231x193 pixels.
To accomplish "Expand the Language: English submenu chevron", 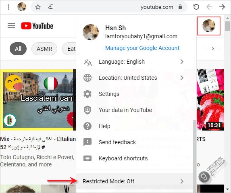I will (x=182, y=62).
